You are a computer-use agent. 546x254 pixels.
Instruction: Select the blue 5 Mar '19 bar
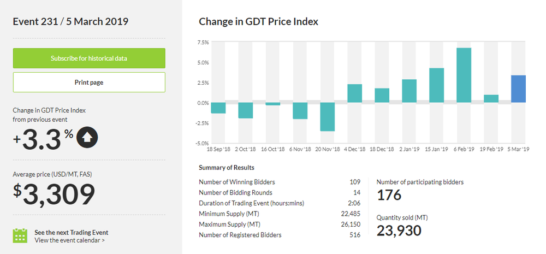pos(518,89)
